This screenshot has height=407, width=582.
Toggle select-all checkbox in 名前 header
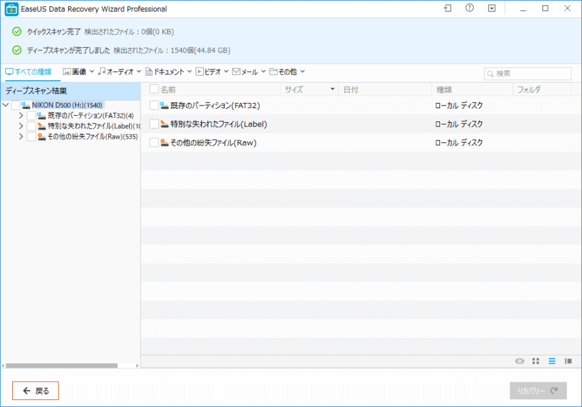[154, 89]
